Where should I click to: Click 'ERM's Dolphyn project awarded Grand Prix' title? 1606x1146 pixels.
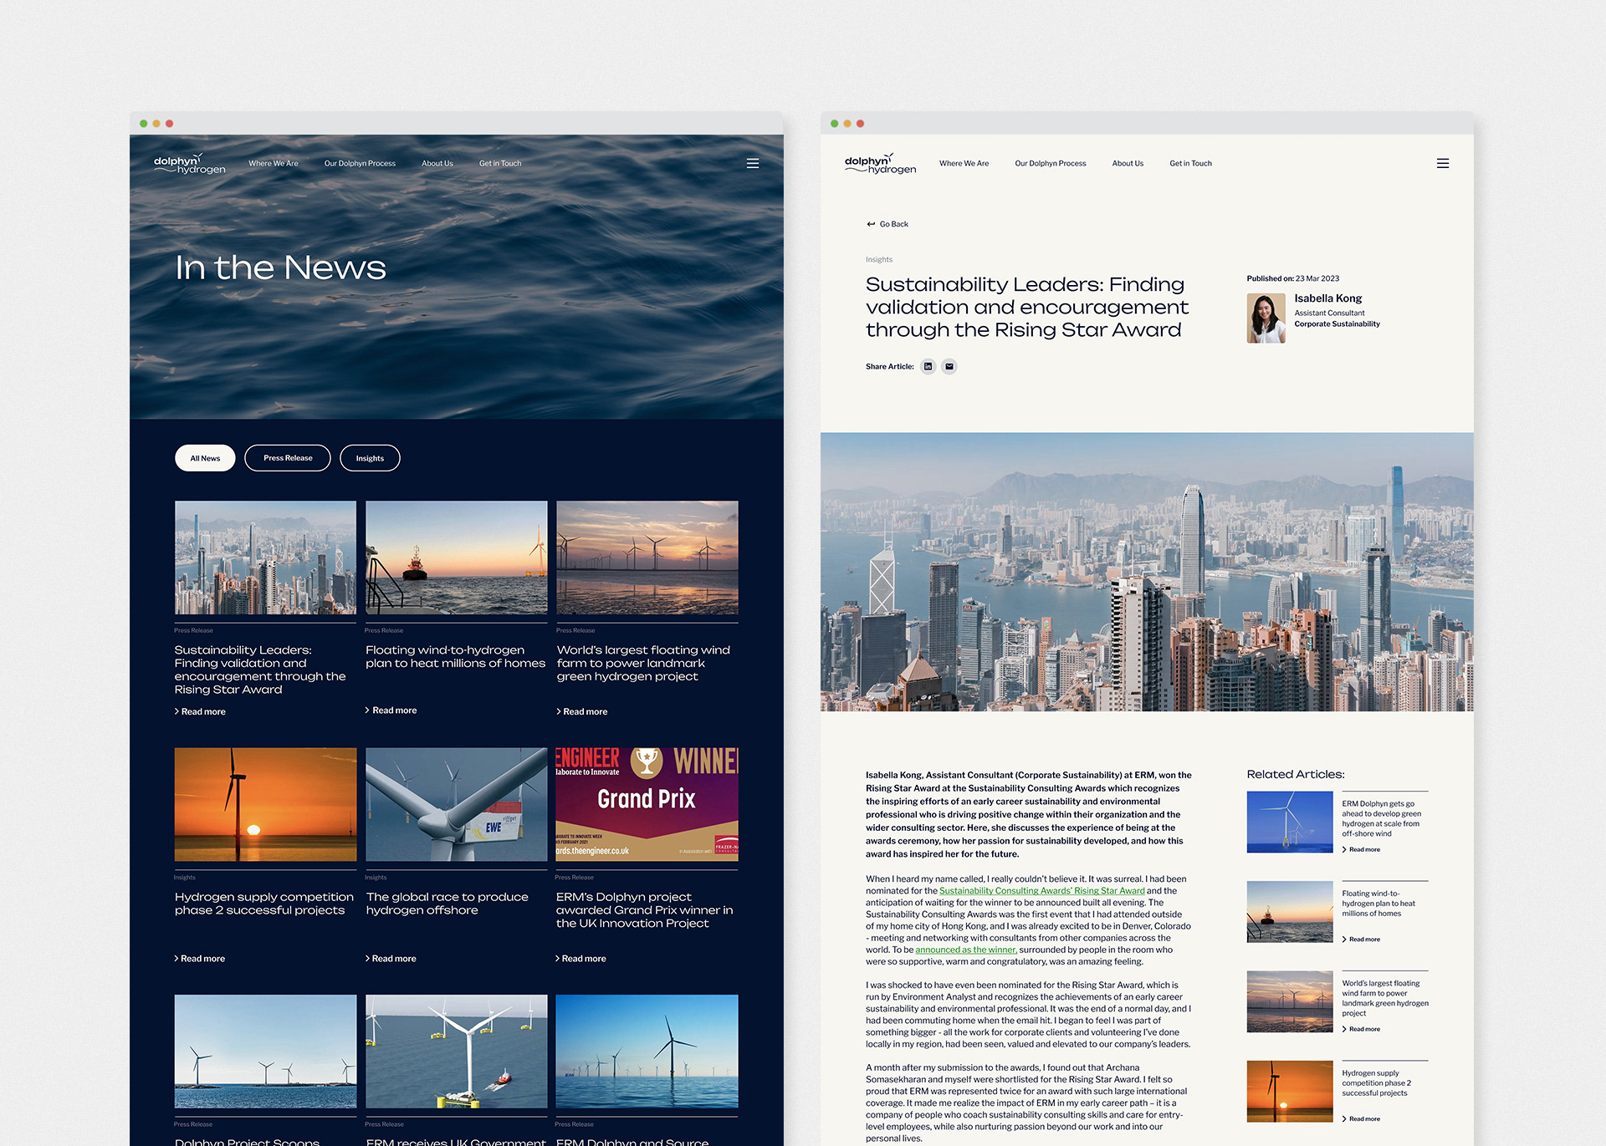tap(645, 909)
